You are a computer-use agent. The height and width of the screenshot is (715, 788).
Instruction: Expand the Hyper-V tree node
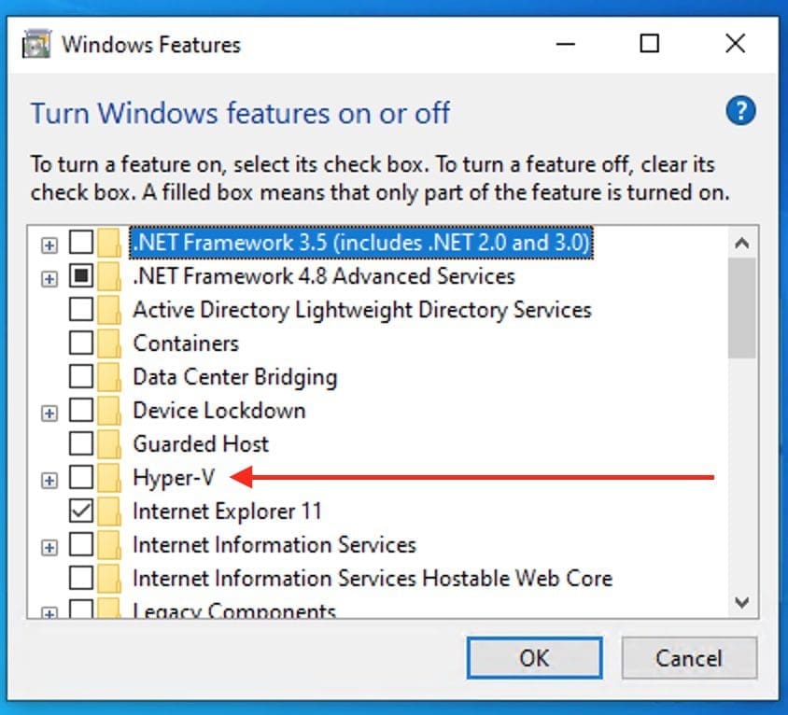[x=49, y=480]
